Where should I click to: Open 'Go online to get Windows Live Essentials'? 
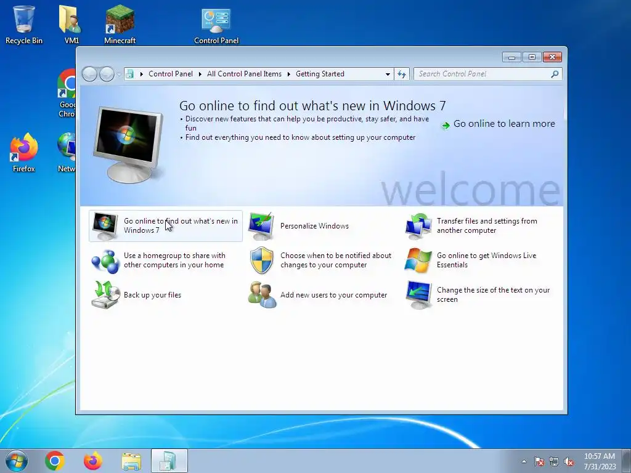pos(486,261)
